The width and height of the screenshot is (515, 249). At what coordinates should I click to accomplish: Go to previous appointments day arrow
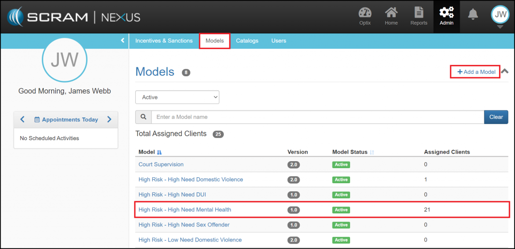[22, 119]
